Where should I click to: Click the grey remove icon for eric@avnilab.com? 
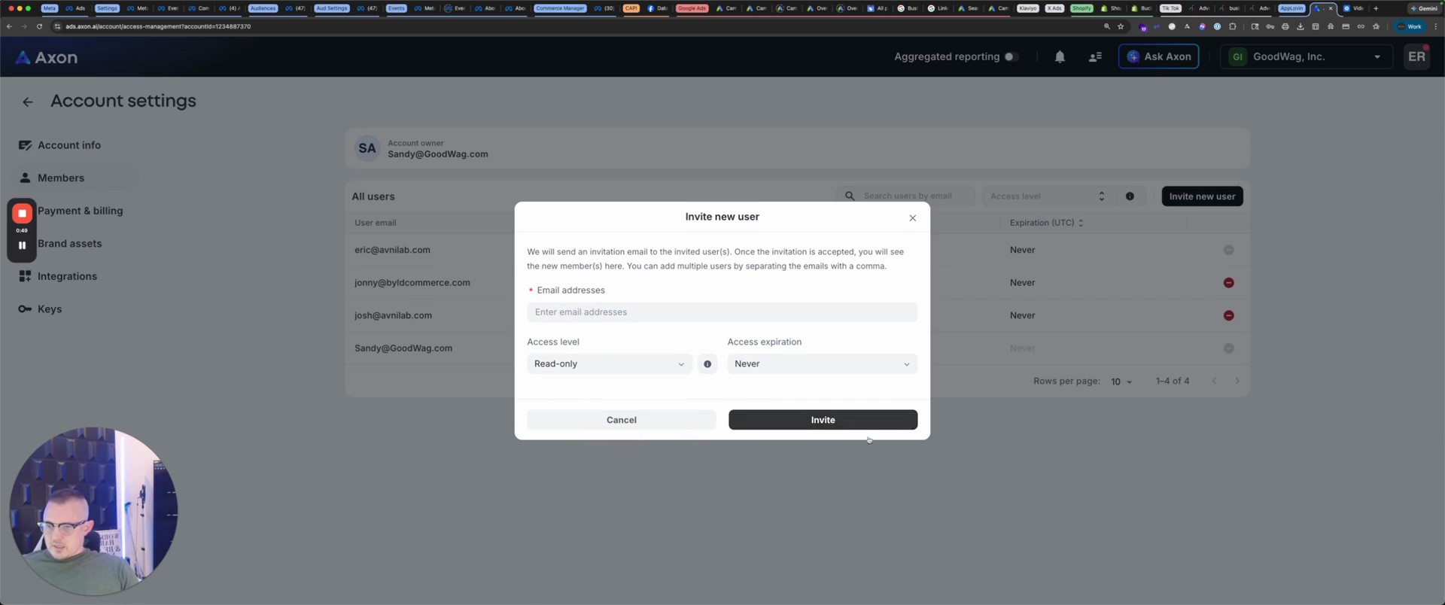1228,251
